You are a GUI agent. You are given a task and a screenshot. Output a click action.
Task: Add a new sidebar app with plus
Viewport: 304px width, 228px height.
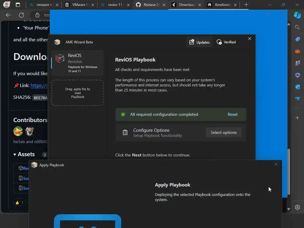[x=297, y=118]
